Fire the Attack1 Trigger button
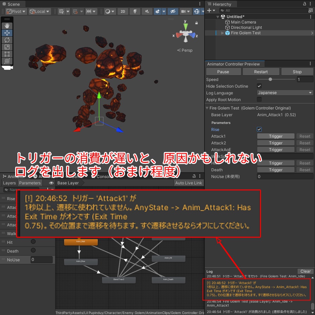315x315 pixels. tap(276, 136)
